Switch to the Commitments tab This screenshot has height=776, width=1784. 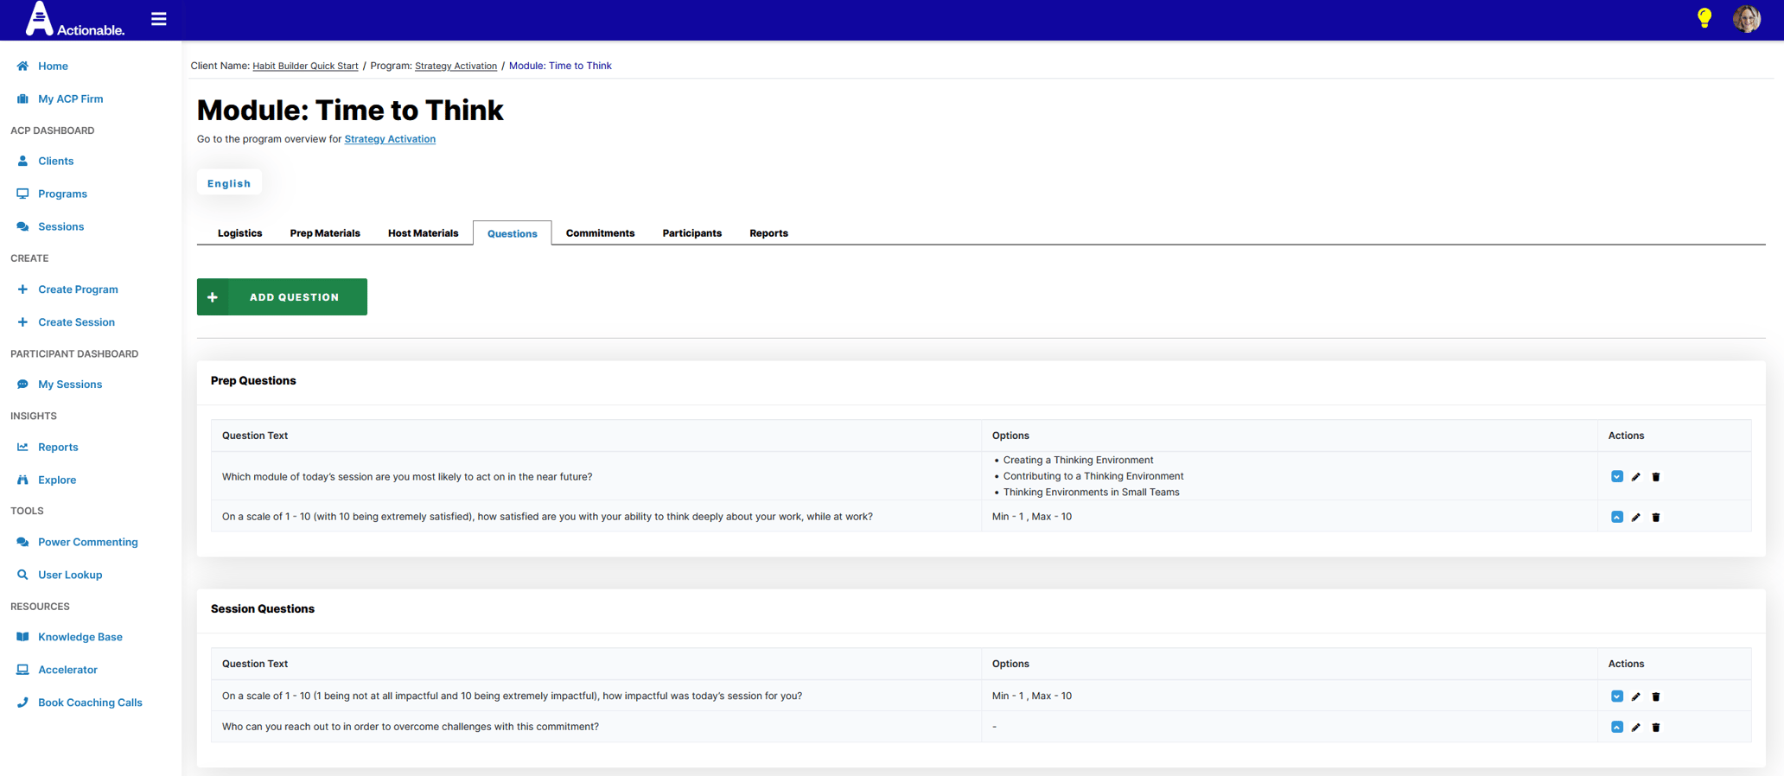pos(600,233)
